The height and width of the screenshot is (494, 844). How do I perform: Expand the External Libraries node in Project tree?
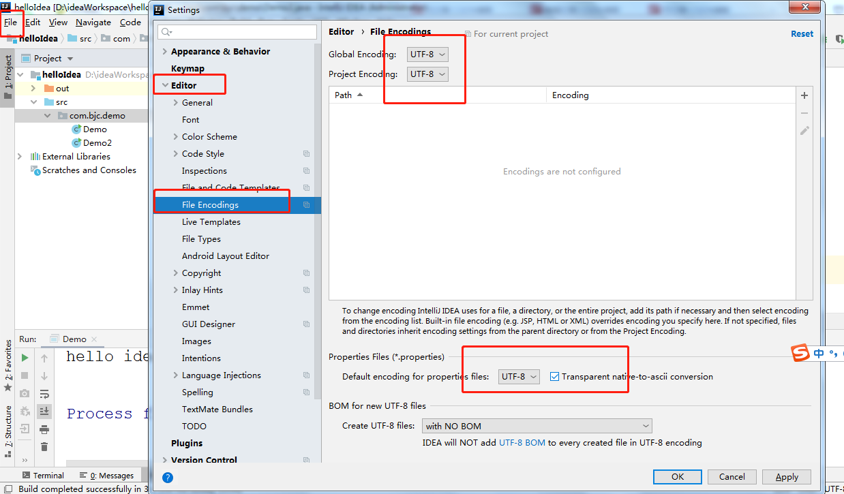pyautogui.click(x=19, y=157)
